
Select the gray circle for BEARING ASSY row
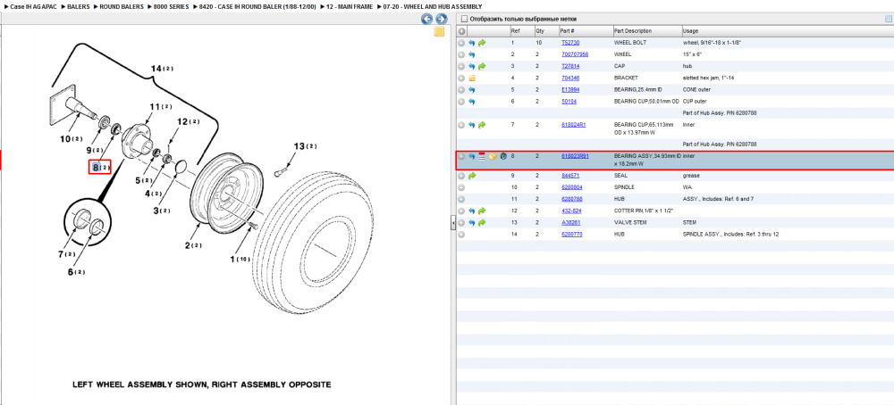pyautogui.click(x=462, y=156)
